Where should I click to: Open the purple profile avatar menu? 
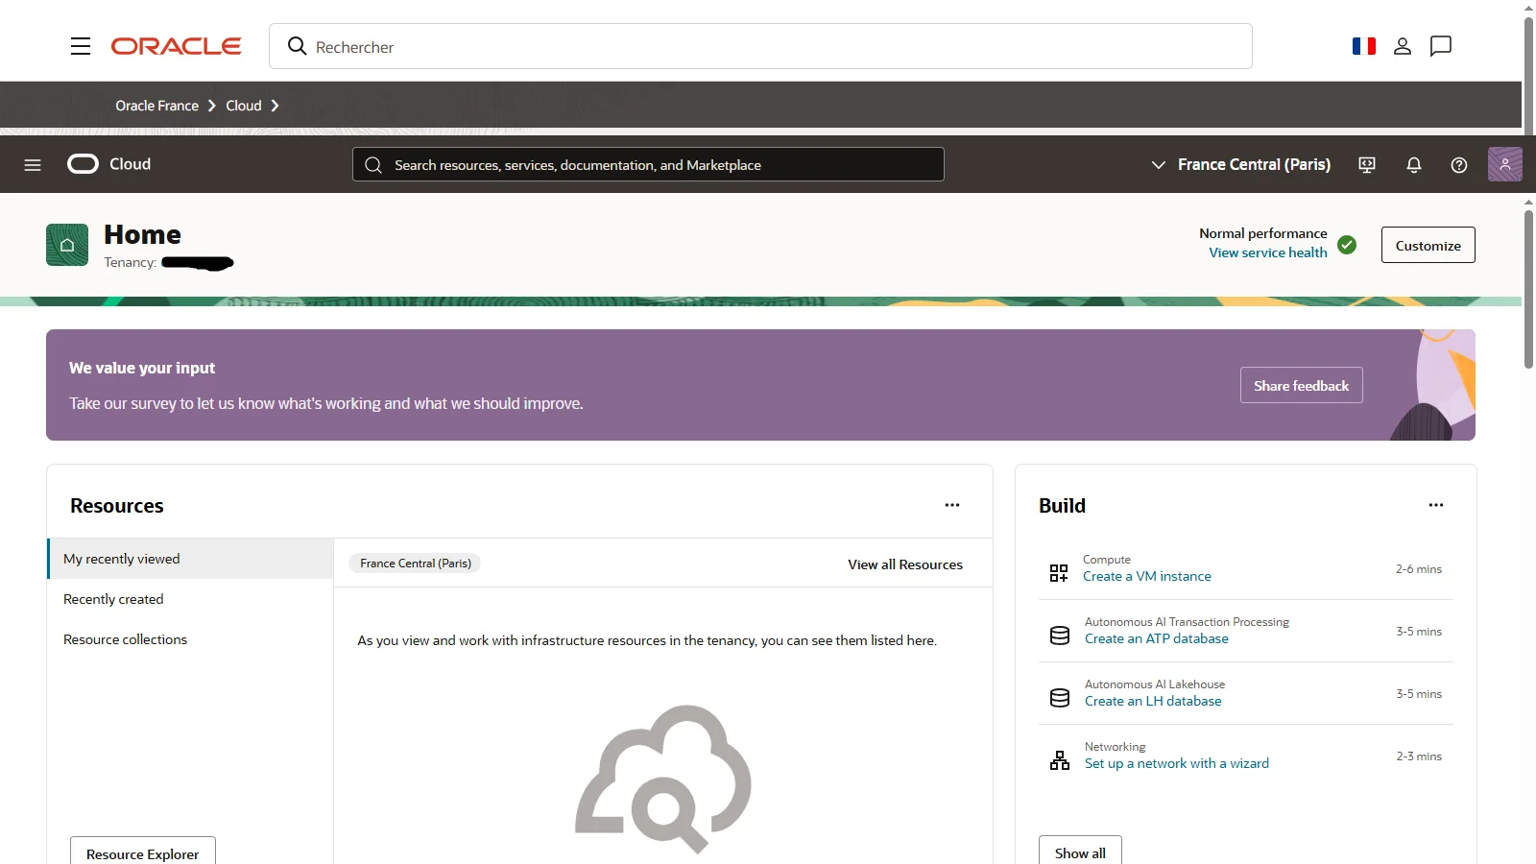pos(1504,164)
